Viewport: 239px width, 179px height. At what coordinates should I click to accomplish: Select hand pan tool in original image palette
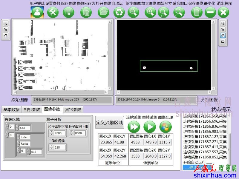pyautogui.click(x=5, y=36)
